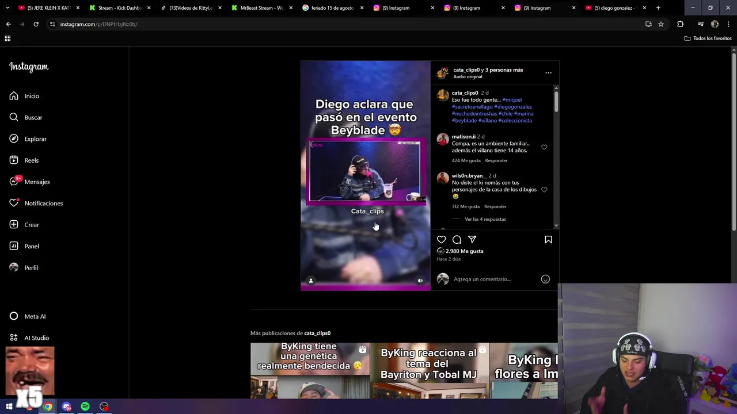Click the address bar URL
Image resolution: width=737 pixels, height=414 pixels.
pos(98,24)
